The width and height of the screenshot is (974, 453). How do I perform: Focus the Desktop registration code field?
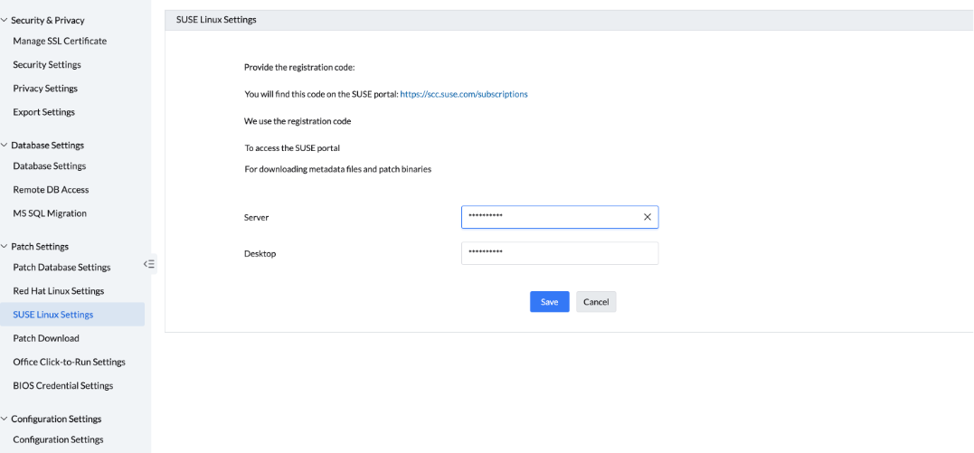point(560,253)
